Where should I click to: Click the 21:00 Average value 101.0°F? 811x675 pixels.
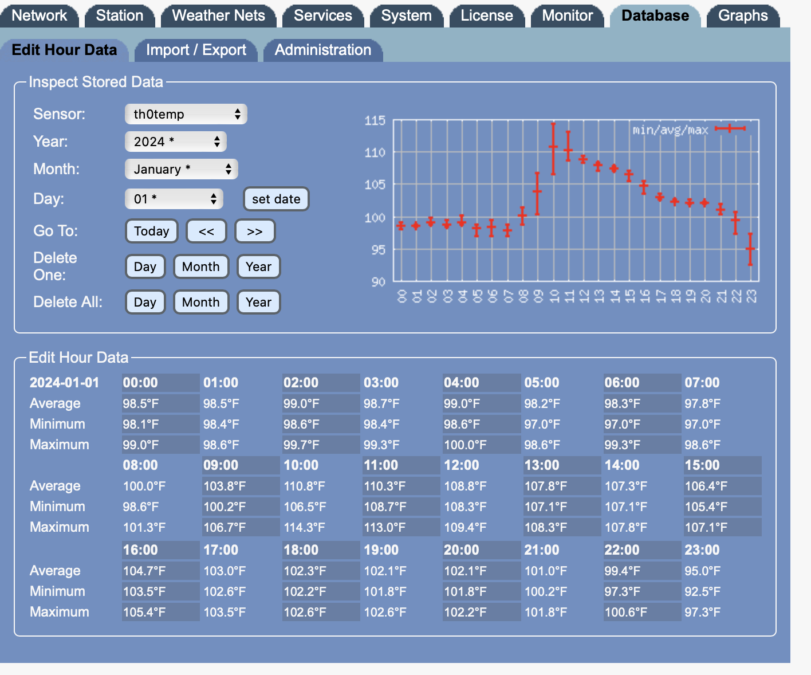tap(545, 571)
